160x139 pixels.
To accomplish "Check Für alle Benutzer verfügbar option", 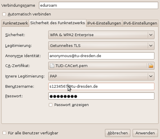I will [4, 133].
